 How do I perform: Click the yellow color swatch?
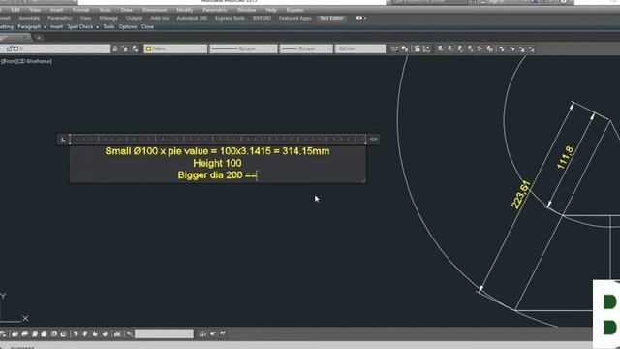click(148, 48)
